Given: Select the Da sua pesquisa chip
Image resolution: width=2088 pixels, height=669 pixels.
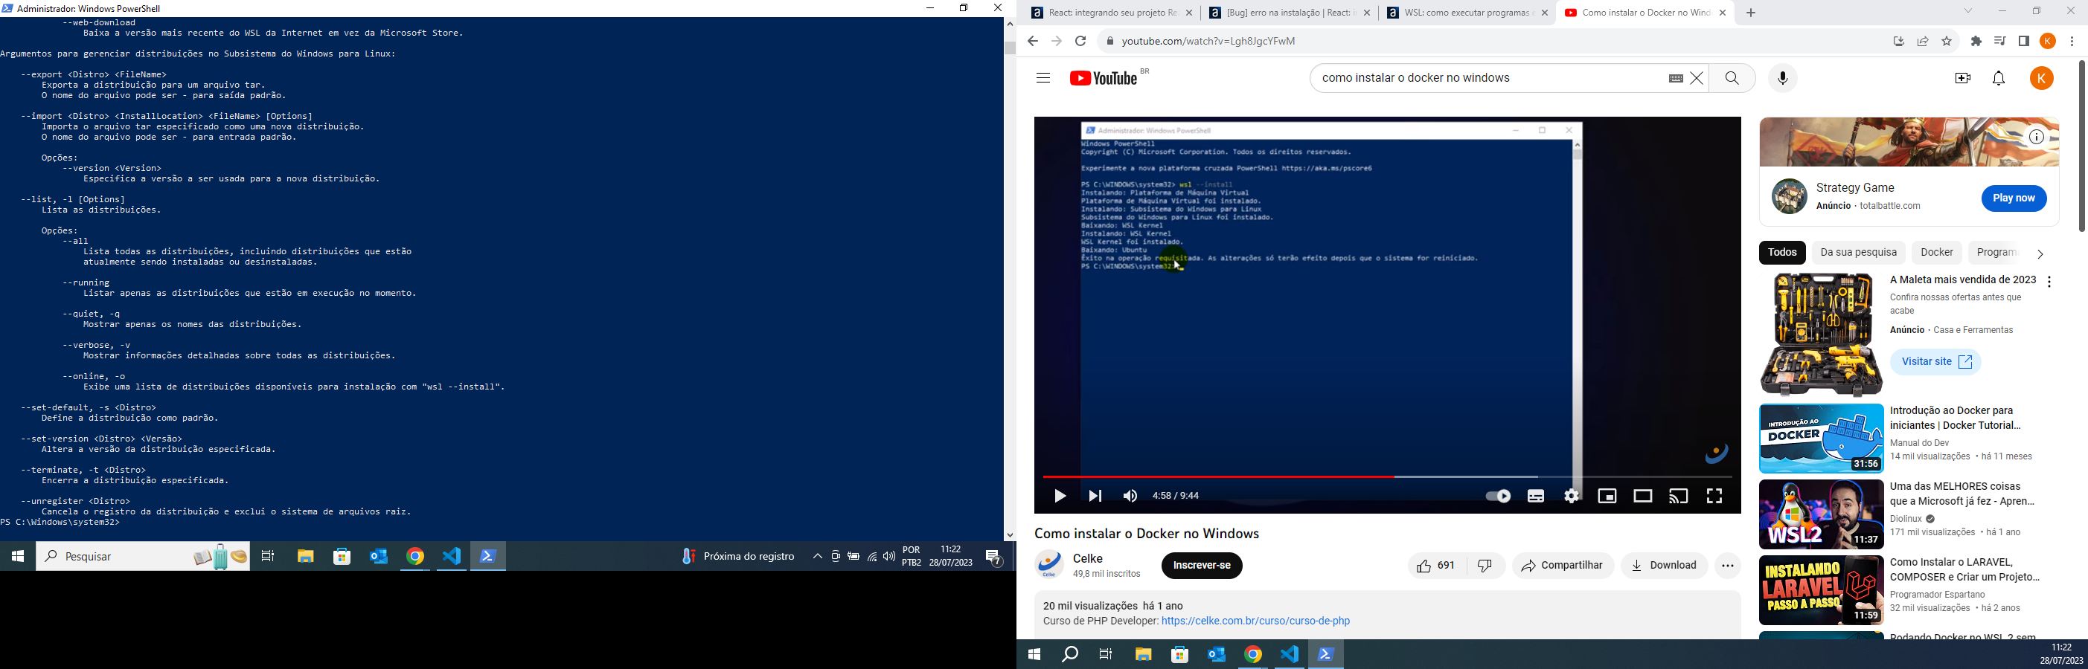Looking at the screenshot, I should (x=1858, y=253).
